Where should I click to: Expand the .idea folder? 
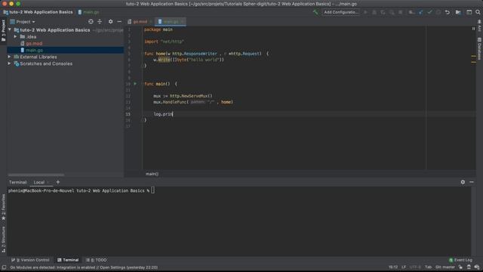tap(15, 37)
